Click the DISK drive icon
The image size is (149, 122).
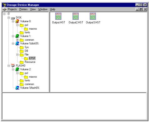point(13,18)
